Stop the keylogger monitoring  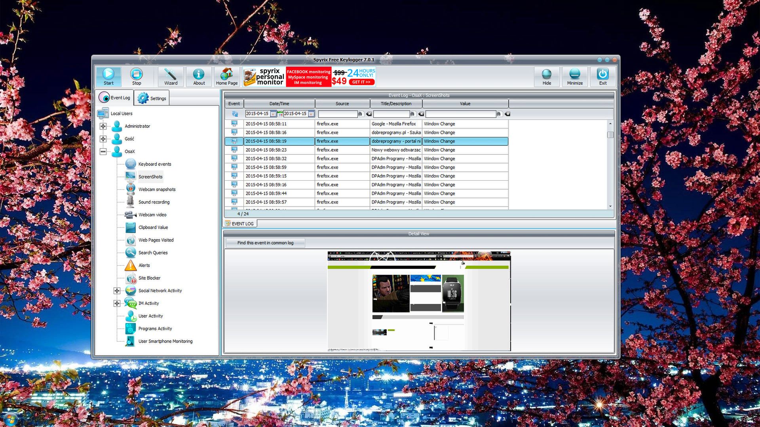136,76
